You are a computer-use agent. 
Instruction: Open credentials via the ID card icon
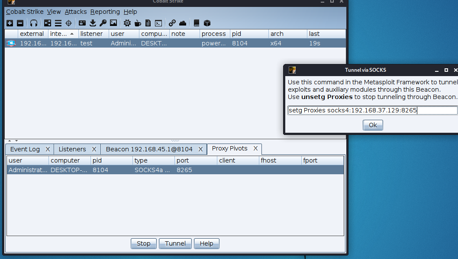tap(82, 23)
